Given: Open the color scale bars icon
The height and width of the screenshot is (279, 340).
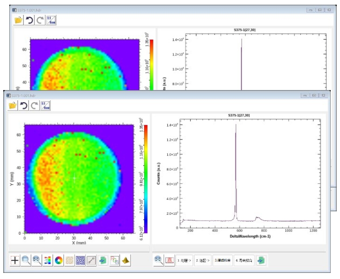Looking at the screenshot, I should pyautogui.click(x=47, y=260).
